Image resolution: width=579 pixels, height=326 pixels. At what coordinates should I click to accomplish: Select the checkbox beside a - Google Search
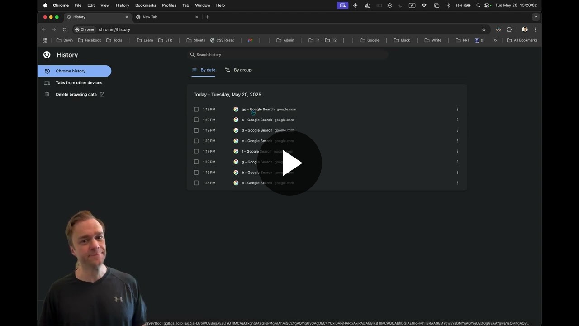[196, 182]
